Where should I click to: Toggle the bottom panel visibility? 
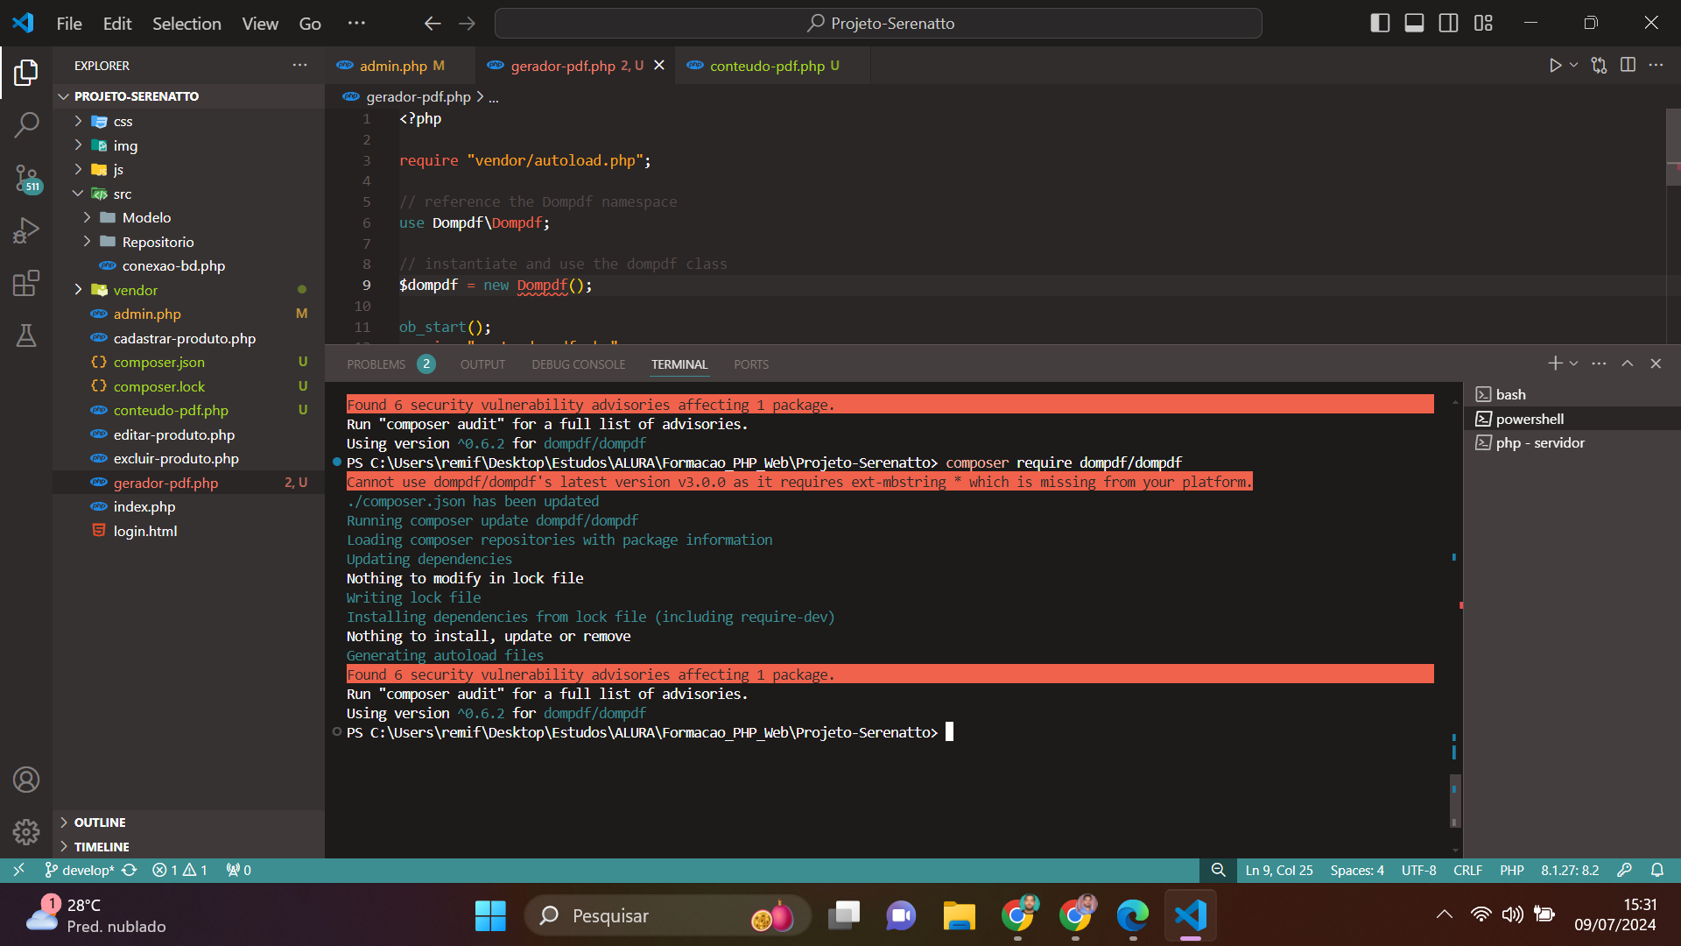(x=1414, y=24)
